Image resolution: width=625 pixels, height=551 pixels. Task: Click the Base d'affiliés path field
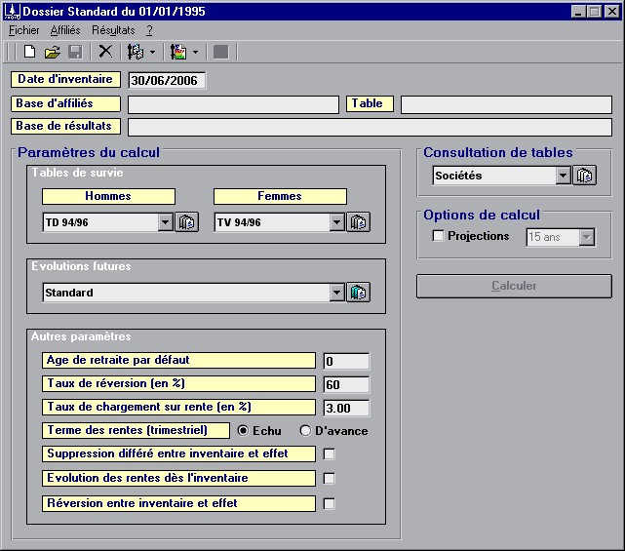[x=233, y=105]
